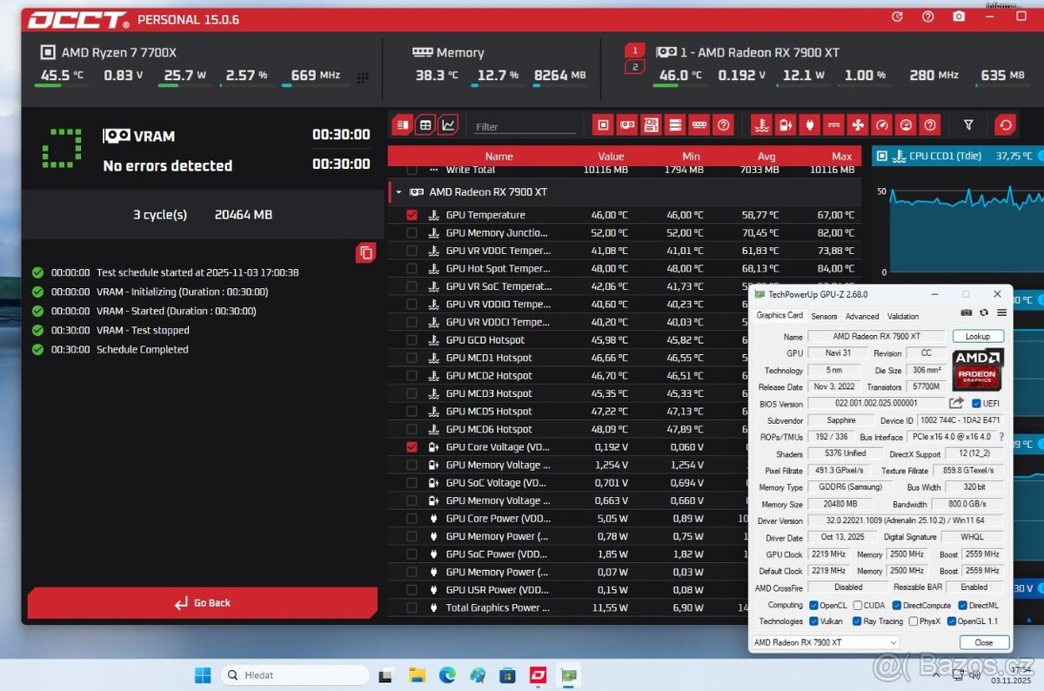Reset sensor min/max values icon

pos(1006,125)
